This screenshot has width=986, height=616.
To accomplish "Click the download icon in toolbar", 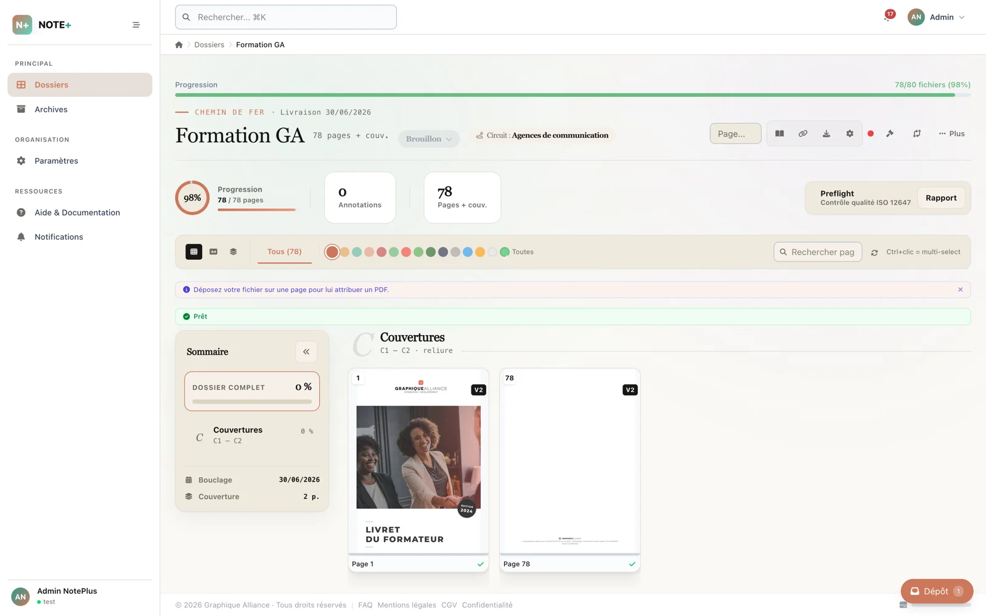I will coord(826,134).
